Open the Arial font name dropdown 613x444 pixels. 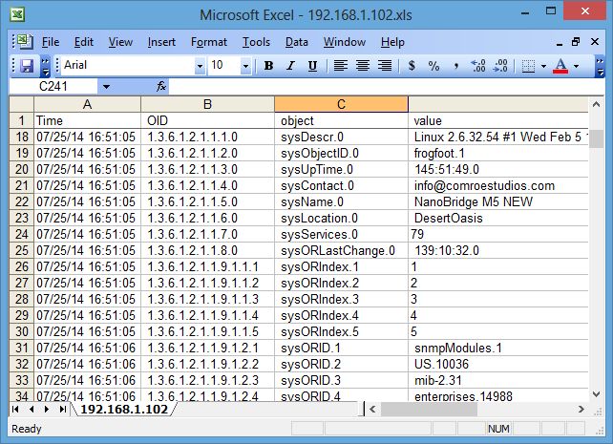[200, 66]
